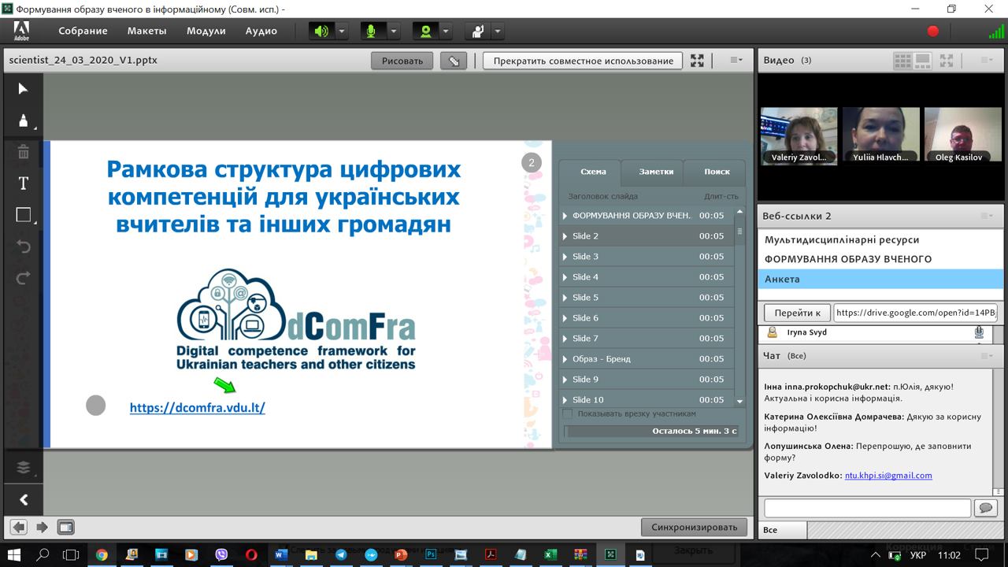Open the Видео pod options menu
The image size is (1008, 567).
tap(987, 60)
